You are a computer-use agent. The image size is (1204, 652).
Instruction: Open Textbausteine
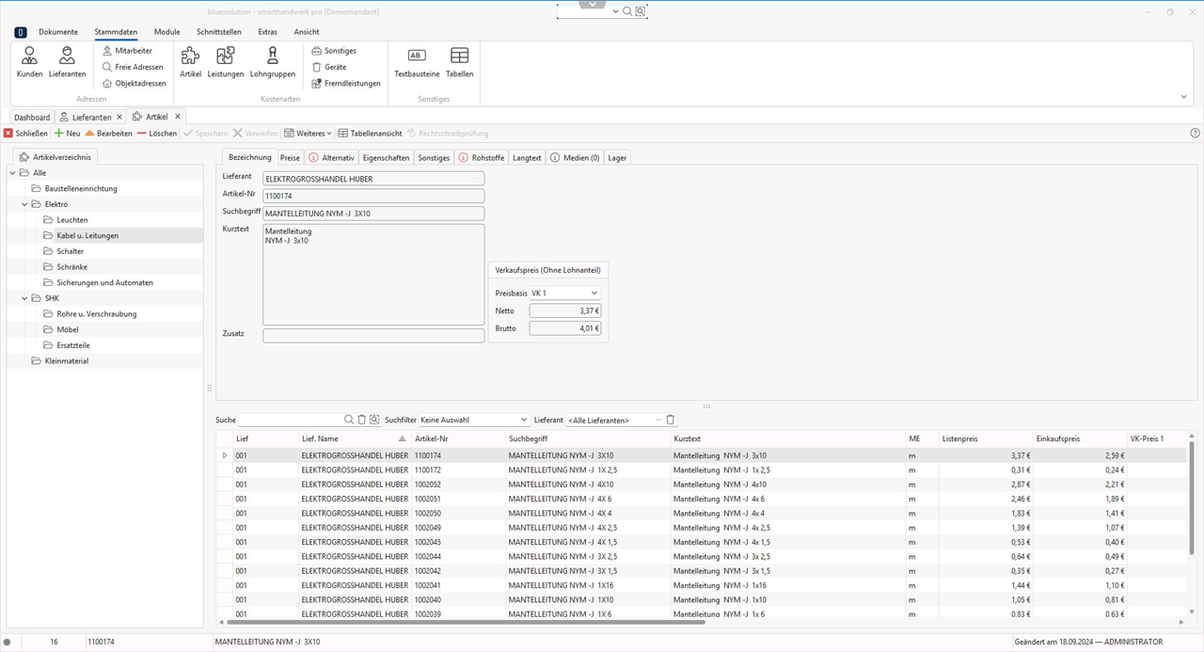coord(417,61)
